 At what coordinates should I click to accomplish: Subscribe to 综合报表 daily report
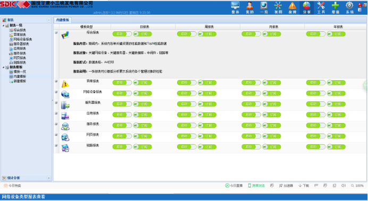pos(143,34)
